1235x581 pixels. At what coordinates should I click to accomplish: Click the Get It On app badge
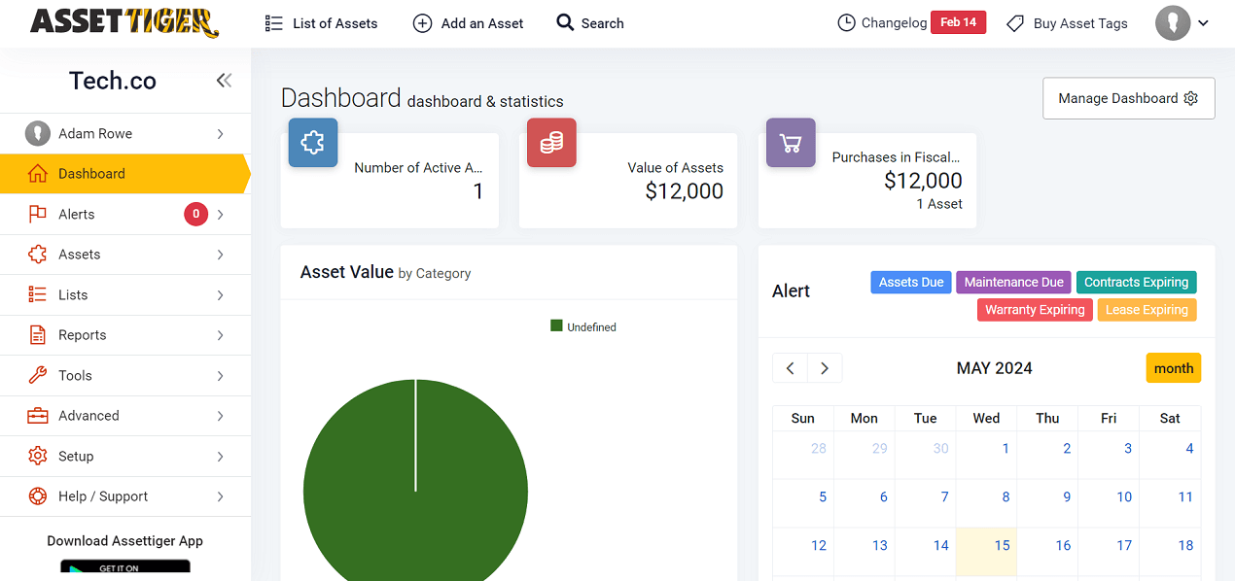click(125, 568)
